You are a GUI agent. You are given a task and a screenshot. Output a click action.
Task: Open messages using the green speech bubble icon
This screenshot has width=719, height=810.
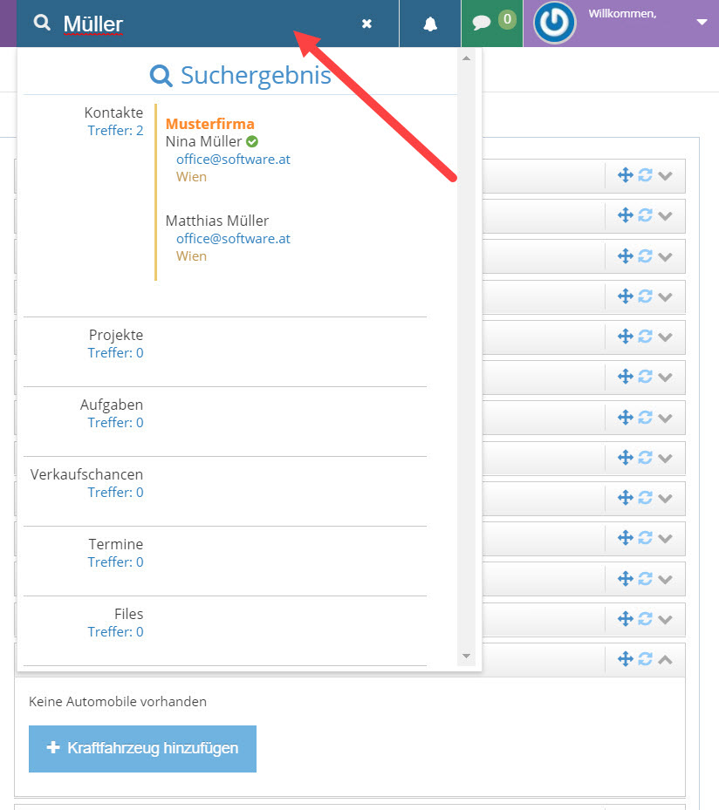(482, 22)
